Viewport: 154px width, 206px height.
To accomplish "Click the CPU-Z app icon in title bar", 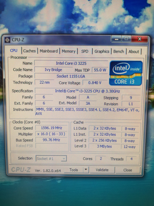I will (7, 40).
